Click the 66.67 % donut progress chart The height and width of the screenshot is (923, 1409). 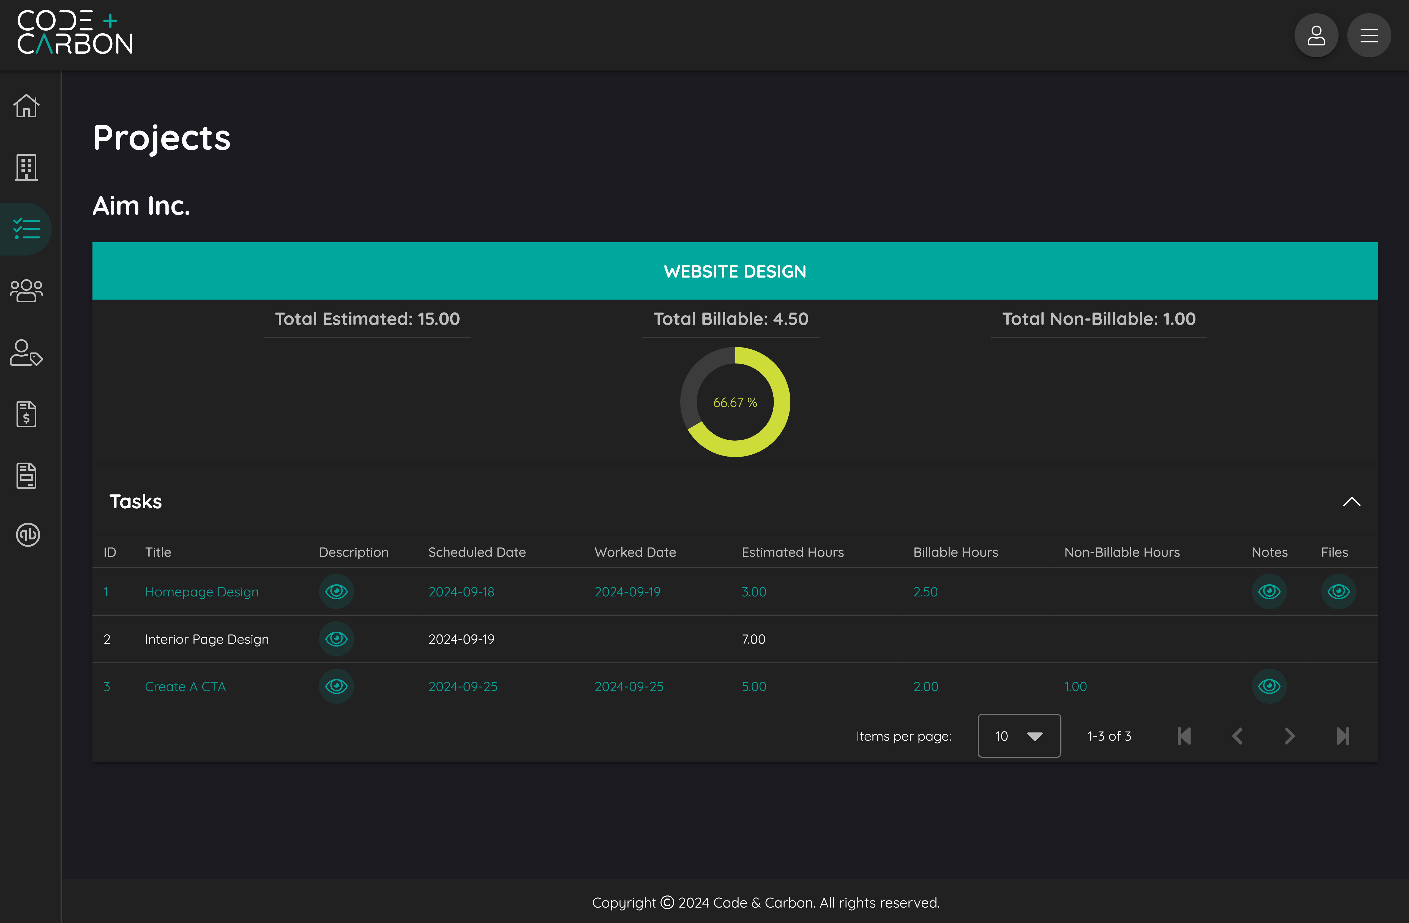pos(735,402)
